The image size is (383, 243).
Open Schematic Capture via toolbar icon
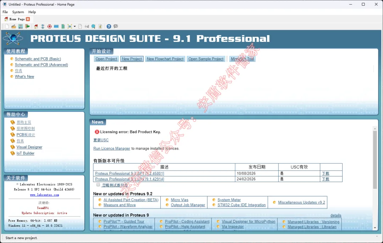[43, 26]
